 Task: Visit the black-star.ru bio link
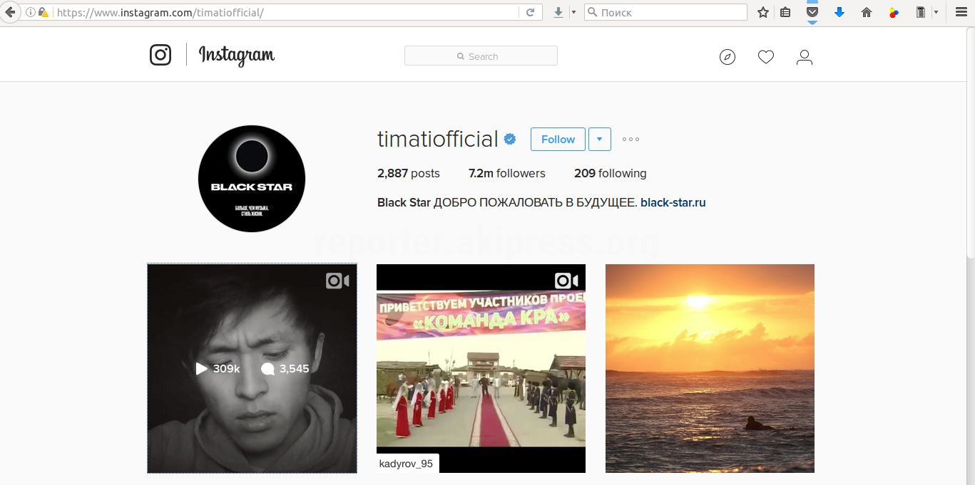point(673,202)
